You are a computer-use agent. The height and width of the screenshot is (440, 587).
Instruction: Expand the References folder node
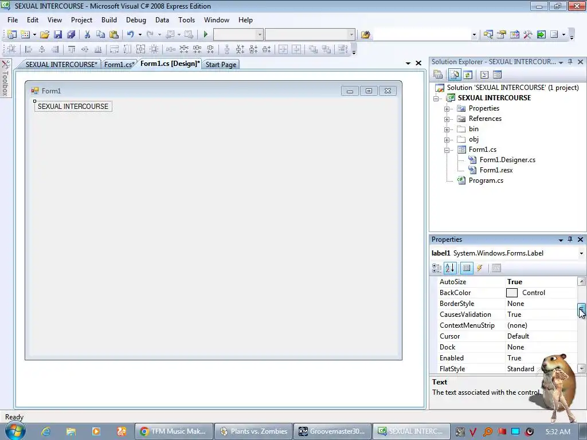pos(447,119)
